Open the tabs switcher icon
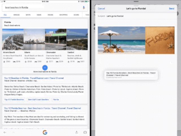 (85, 132)
